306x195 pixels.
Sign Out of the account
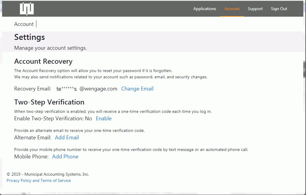pos(279,9)
